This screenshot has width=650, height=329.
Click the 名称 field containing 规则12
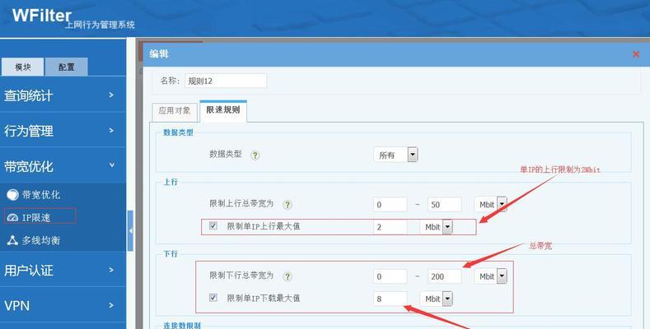[x=226, y=81]
